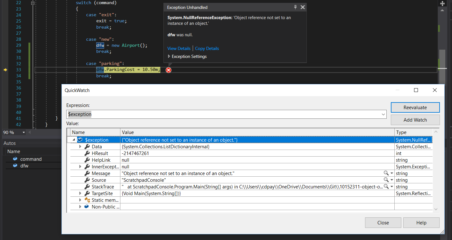This screenshot has height=240, width=452.
Task: Click the yellow current-statement arrow in the margin
Action: pyautogui.click(x=5, y=70)
